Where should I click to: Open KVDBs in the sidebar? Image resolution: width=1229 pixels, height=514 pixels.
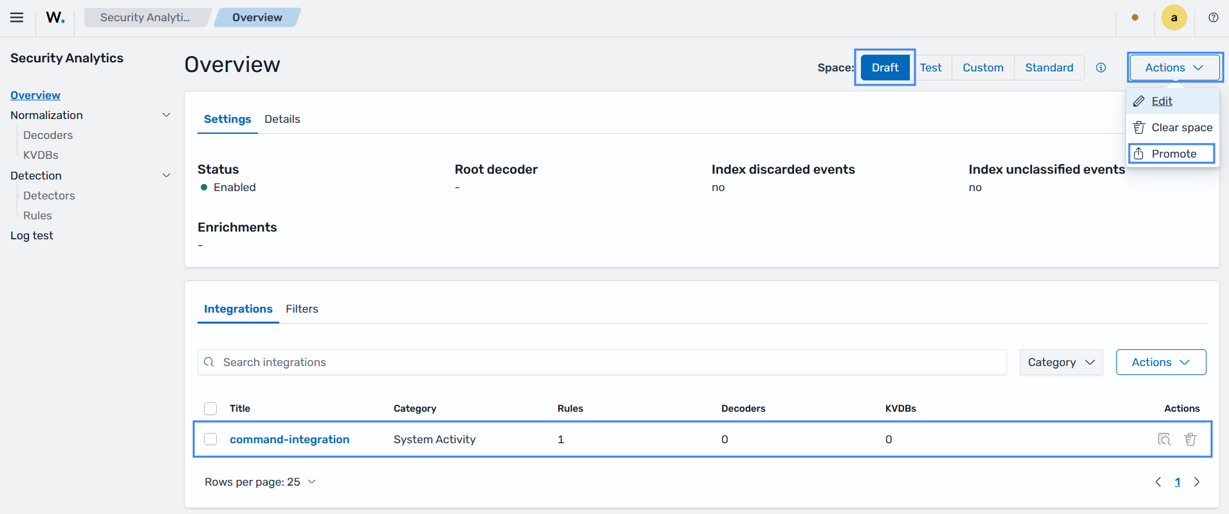point(41,155)
